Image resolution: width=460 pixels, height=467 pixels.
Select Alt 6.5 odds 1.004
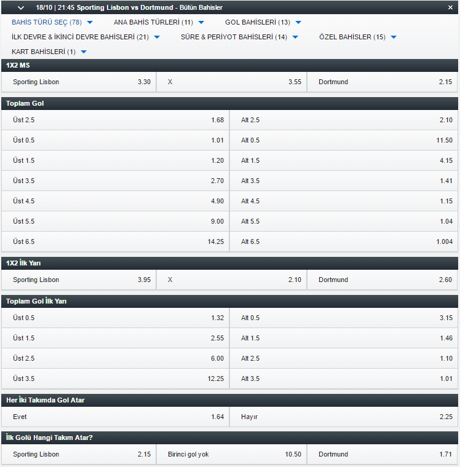click(x=344, y=241)
